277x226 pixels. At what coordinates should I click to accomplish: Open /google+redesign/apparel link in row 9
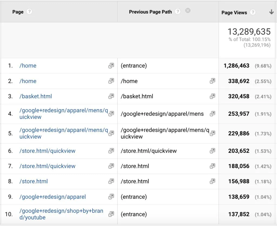(x=52, y=197)
